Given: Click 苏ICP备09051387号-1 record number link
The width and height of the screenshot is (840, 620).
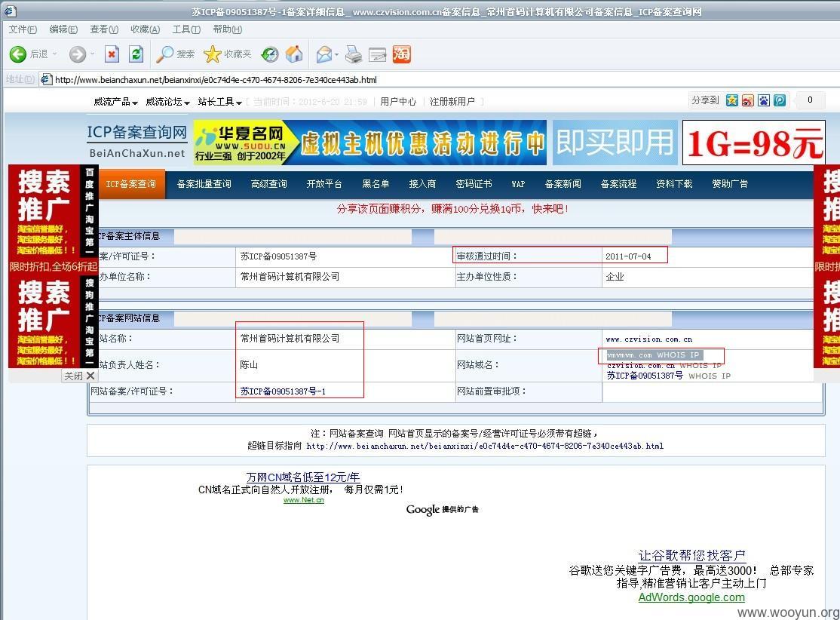Looking at the screenshot, I should pyautogui.click(x=283, y=391).
